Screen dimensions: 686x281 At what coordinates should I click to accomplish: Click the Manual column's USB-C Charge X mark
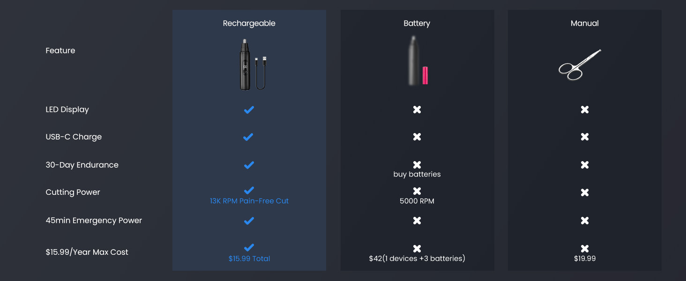[584, 137]
